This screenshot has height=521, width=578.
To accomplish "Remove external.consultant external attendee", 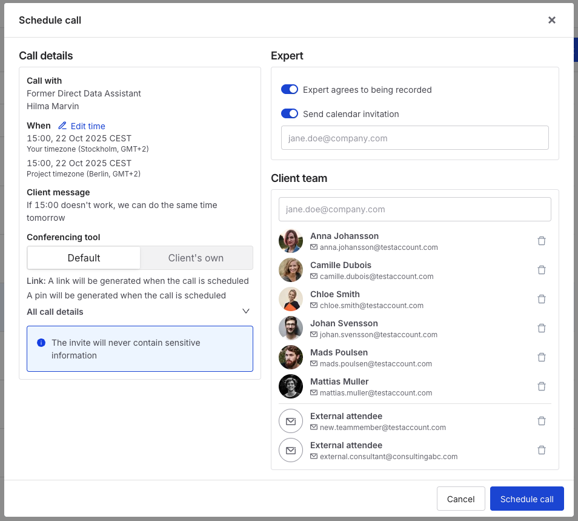I will click(x=542, y=450).
